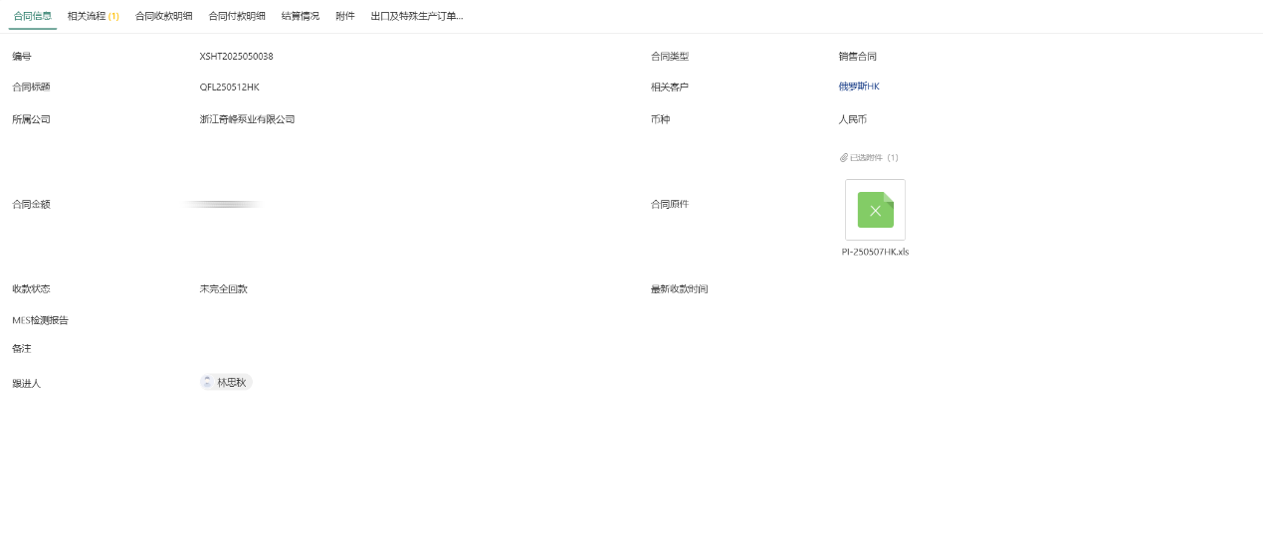Click the follower name 林思秋
The image size is (1263, 534).
(x=232, y=382)
